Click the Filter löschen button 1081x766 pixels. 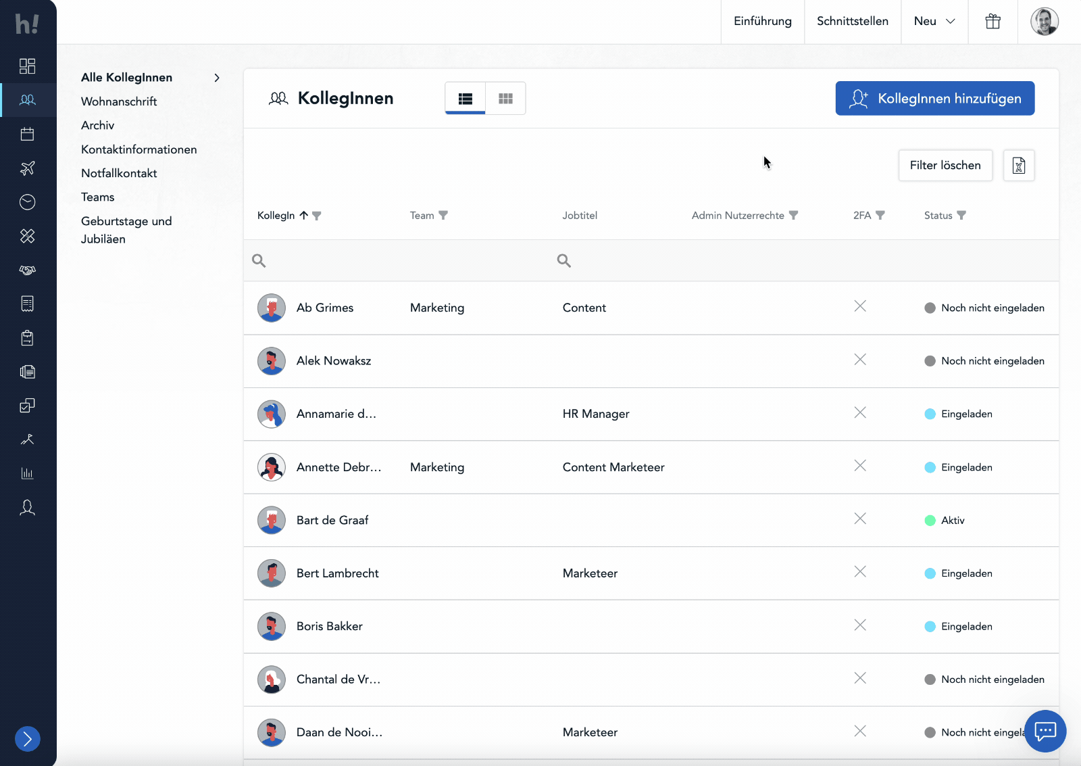click(x=945, y=166)
